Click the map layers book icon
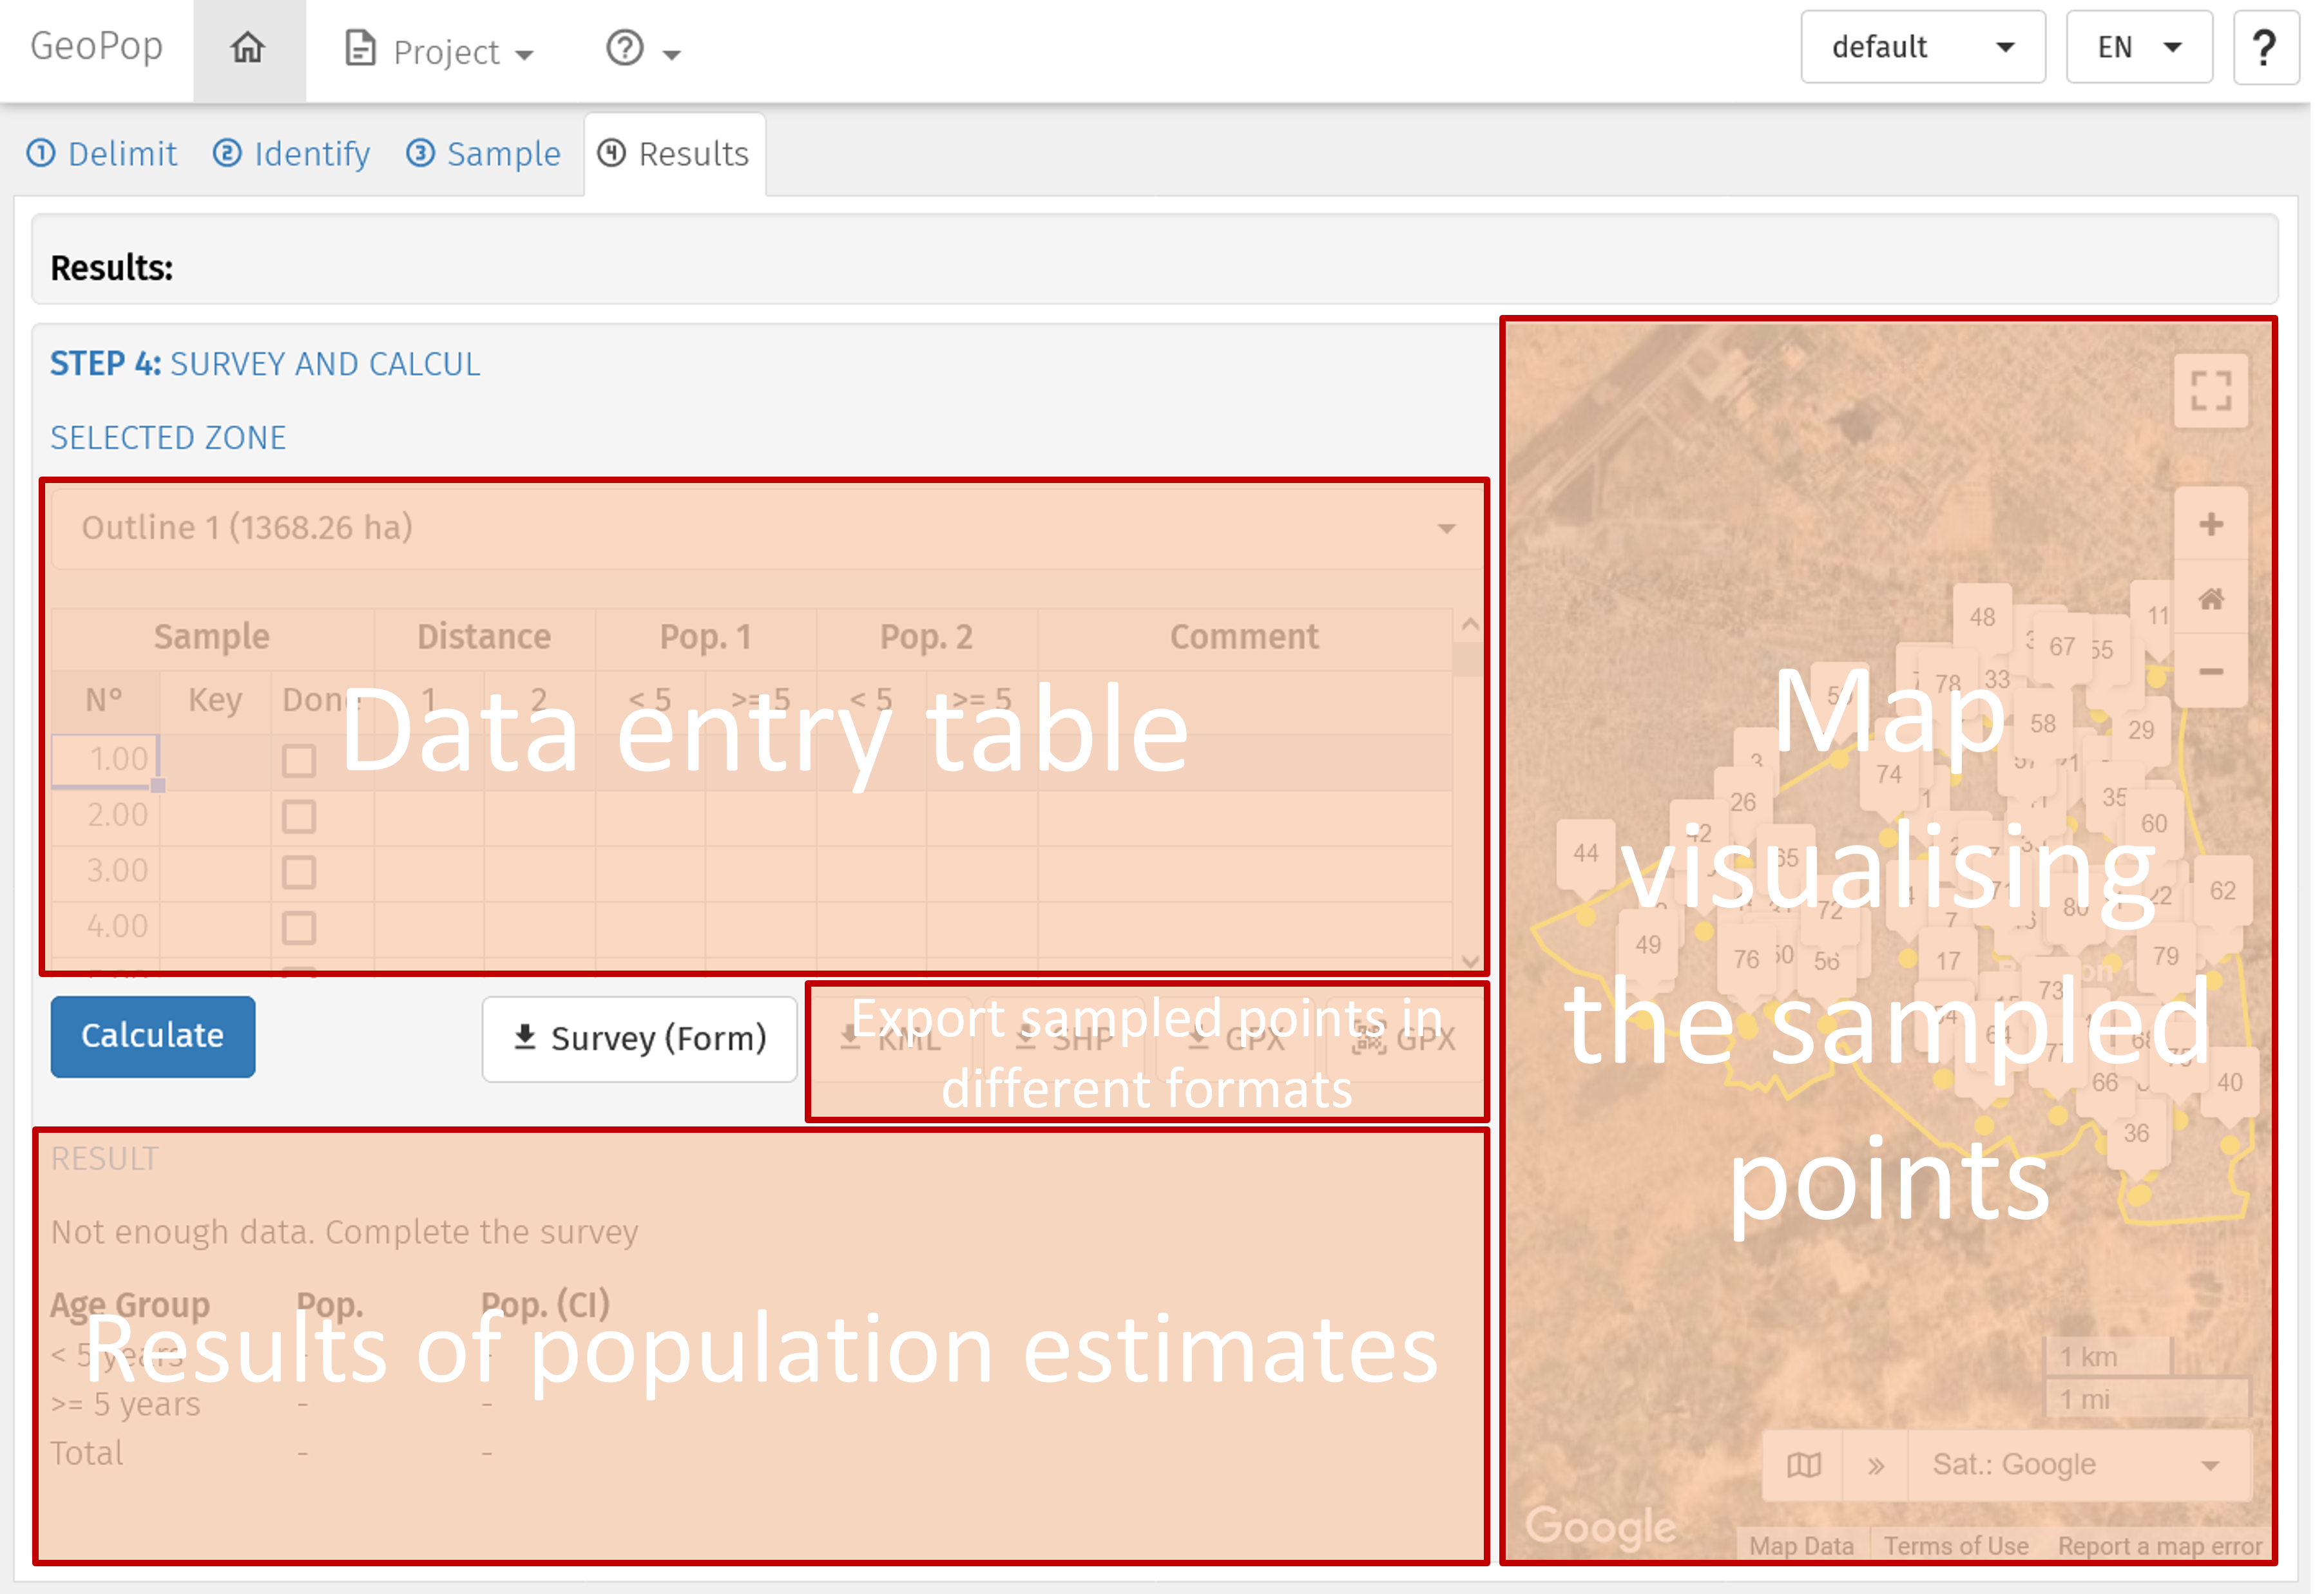This screenshot has height=1594, width=2324. click(1803, 1465)
